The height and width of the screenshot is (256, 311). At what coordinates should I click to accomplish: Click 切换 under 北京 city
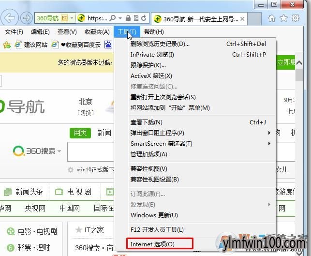(x=86, y=113)
